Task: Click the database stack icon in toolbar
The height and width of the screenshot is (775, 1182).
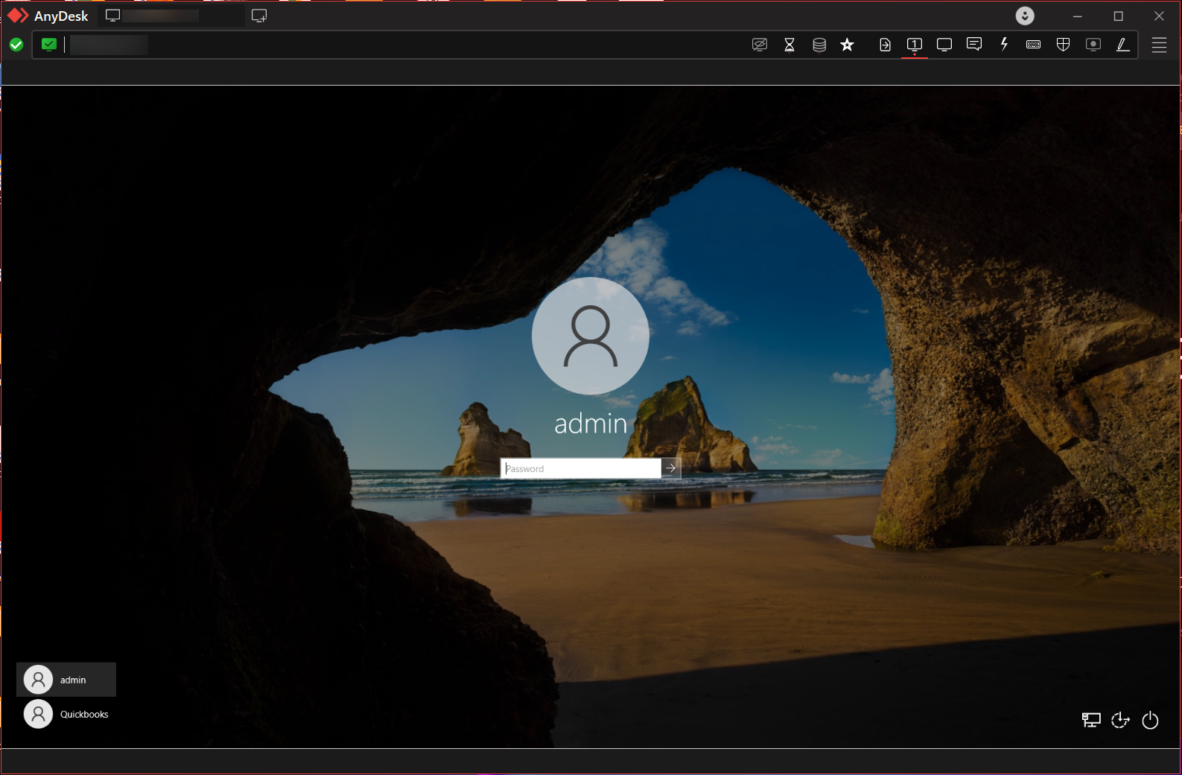Action: click(819, 45)
